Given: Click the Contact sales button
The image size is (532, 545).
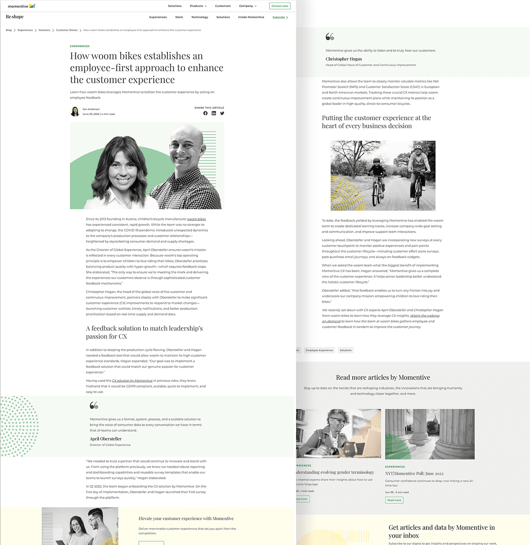Looking at the screenshot, I should (x=280, y=6).
